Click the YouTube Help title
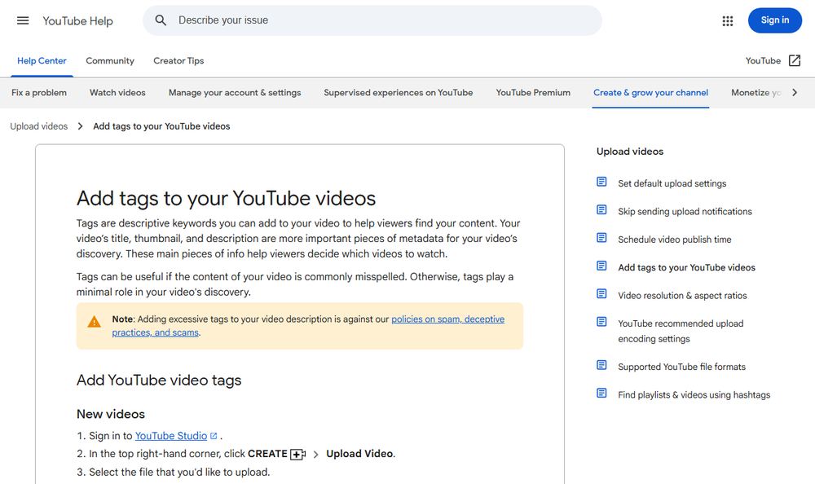815x484 pixels. (x=77, y=21)
